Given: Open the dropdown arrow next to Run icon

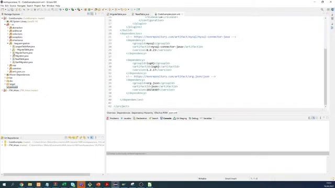Looking at the screenshot, I should click(x=69, y=9).
